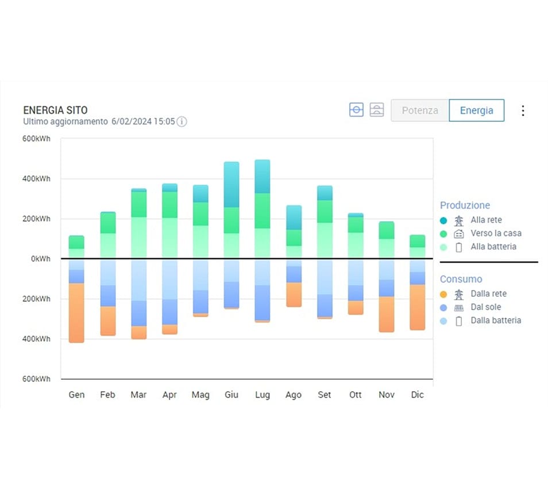The width and height of the screenshot is (548, 489).
Task: Click the solar panel icon for Dal sole
Action: coord(458,307)
